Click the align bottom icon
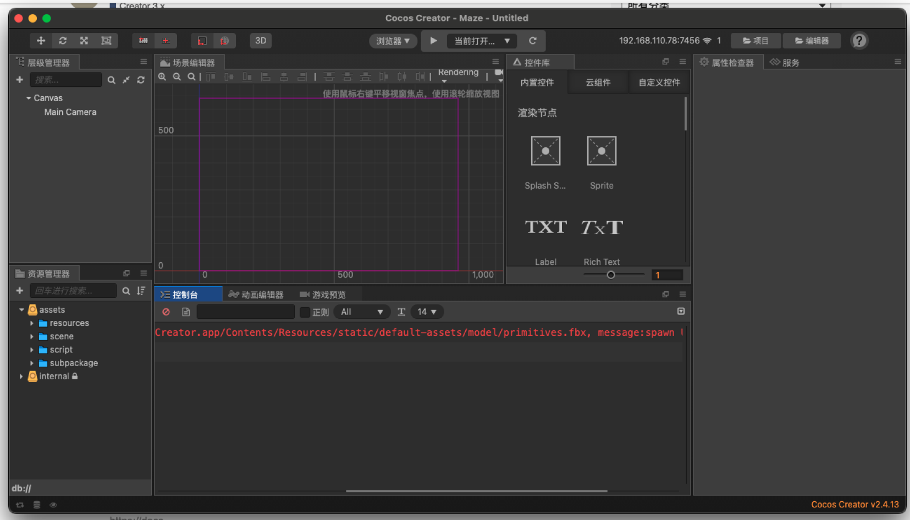Image resolution: width=910 pixels, height=520 pixels. click(x=247, y=77)
